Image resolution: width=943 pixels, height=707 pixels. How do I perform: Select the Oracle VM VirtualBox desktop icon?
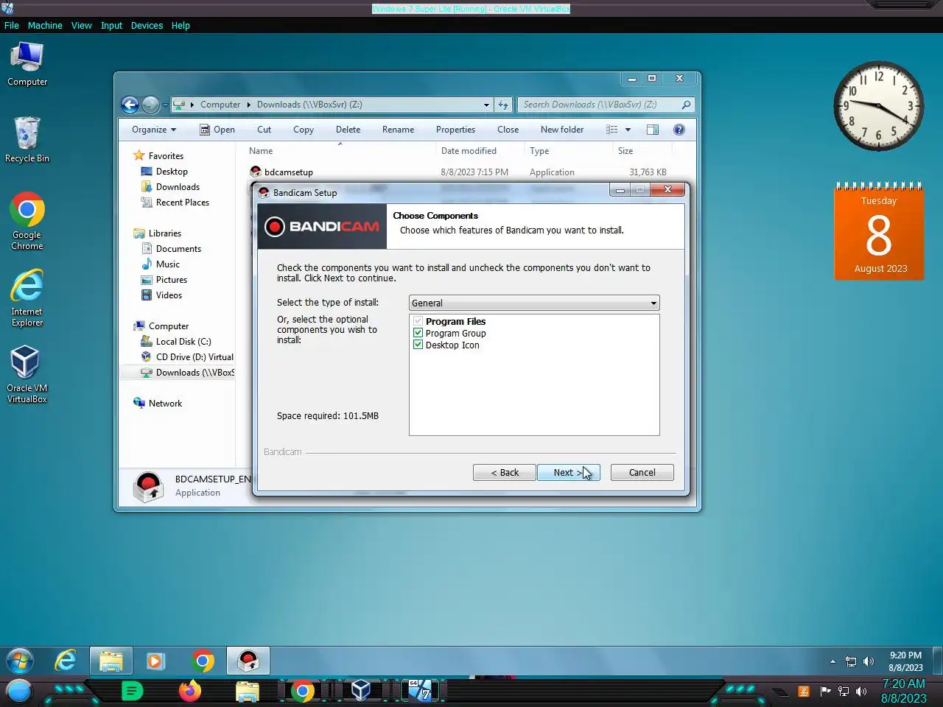[27, 374]
